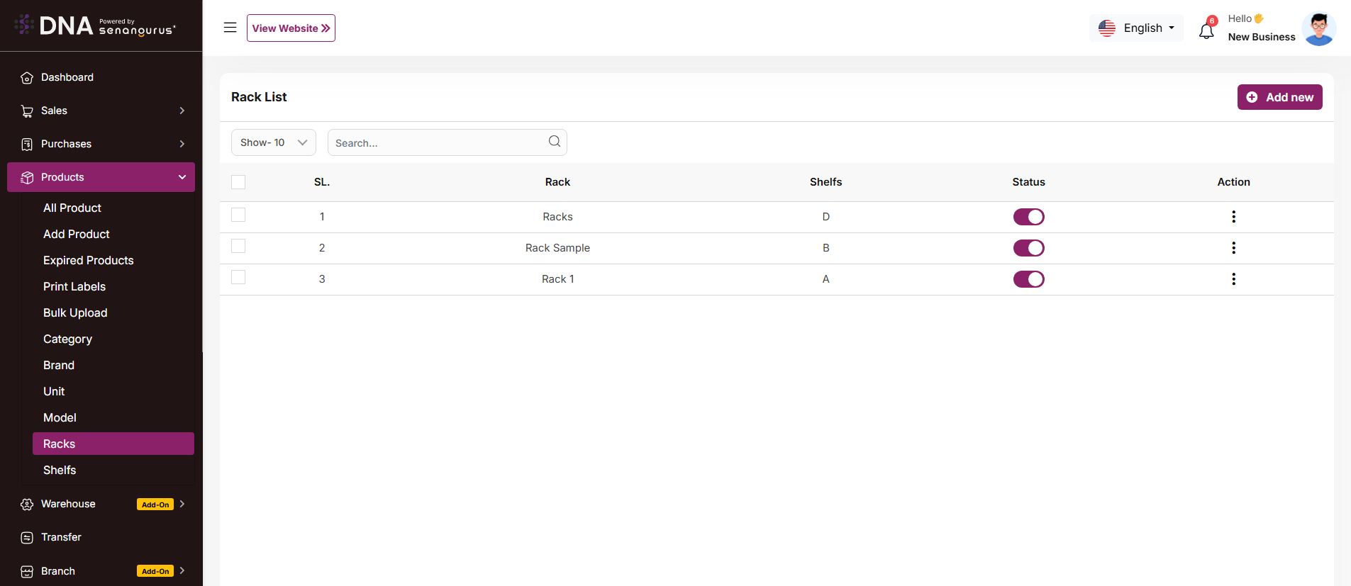This screenshot has height=586, width=1351.
Task: Open action menu for Rack Sample row
Action: pyautogui.click(x=1233, y=248)
